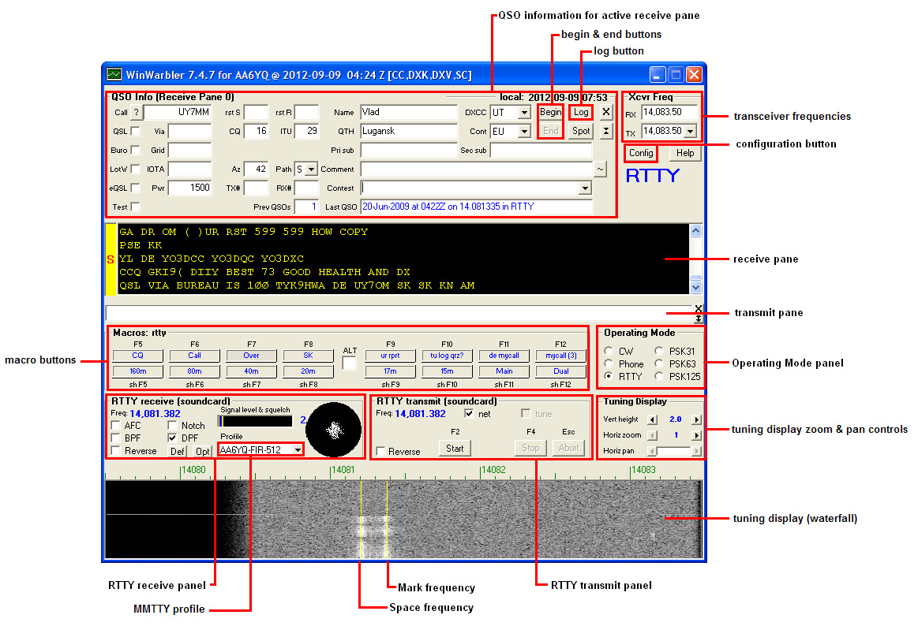Toggle the QSL checkbox

pyautogui.click(x=135, y=131)
